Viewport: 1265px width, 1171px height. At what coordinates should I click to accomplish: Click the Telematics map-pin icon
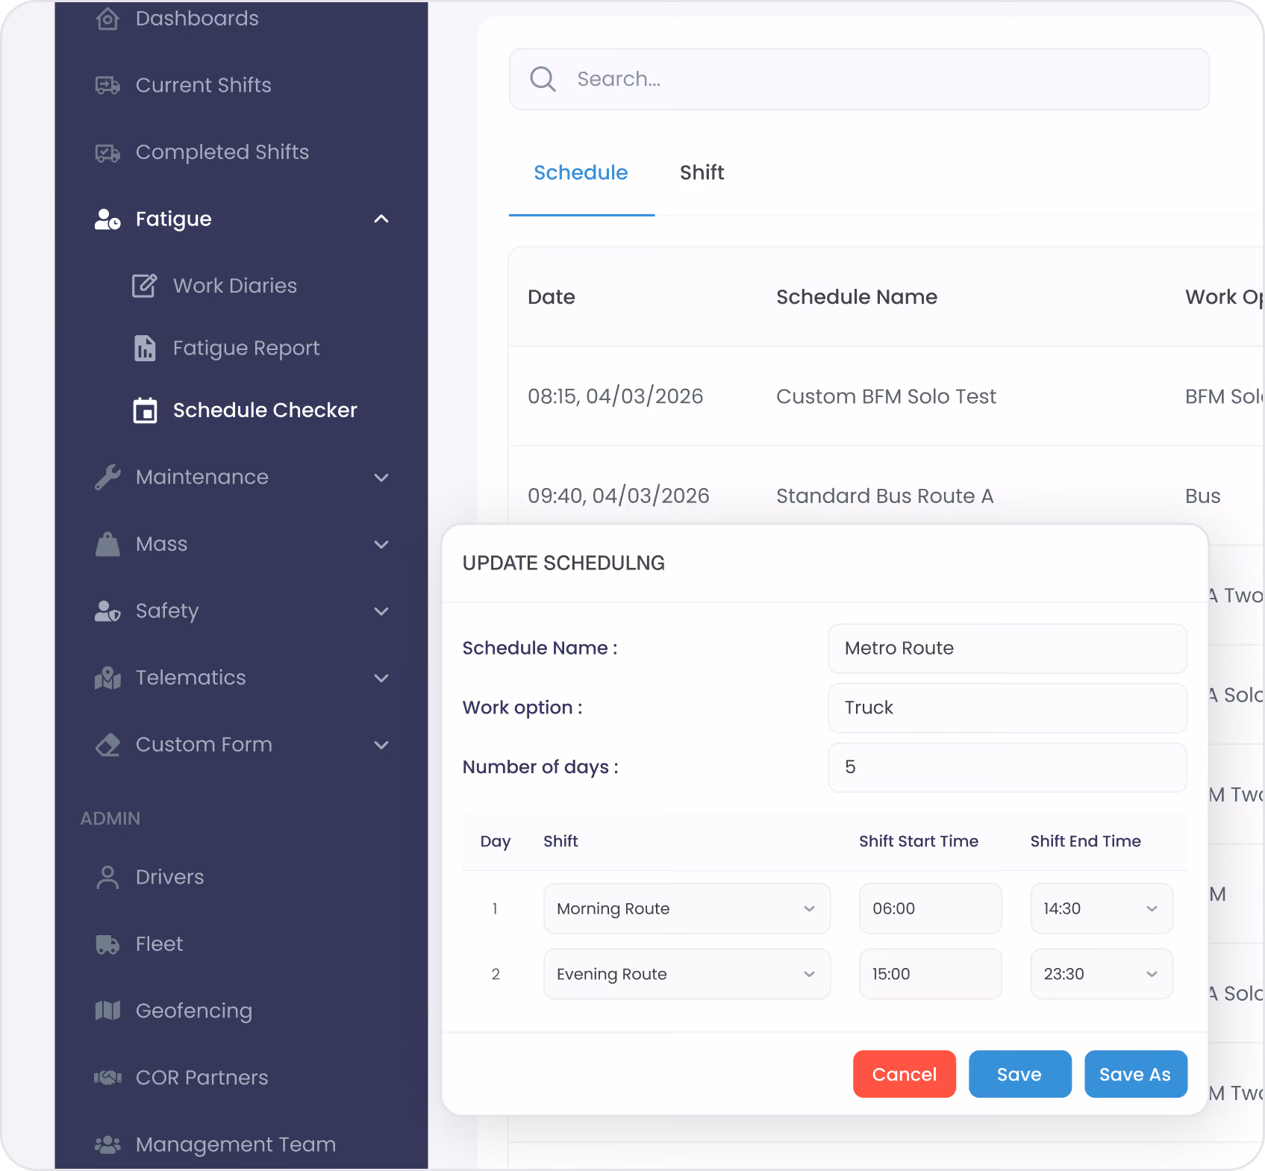pos(107,678)
